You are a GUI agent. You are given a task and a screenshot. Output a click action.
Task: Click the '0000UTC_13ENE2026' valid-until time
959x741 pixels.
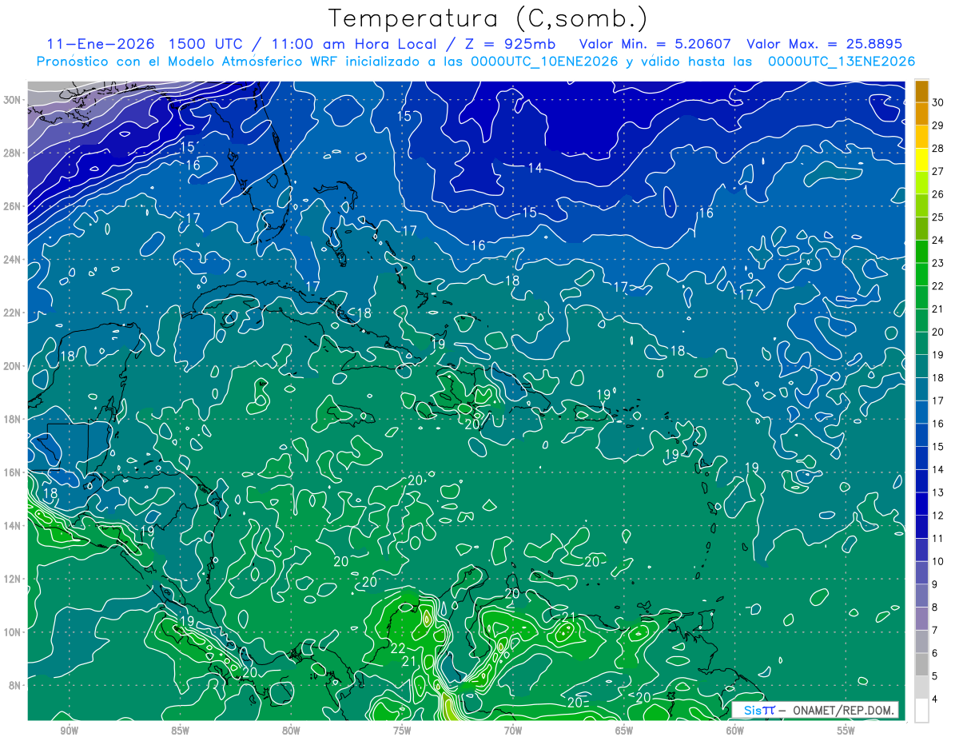[x=842, y=62]
